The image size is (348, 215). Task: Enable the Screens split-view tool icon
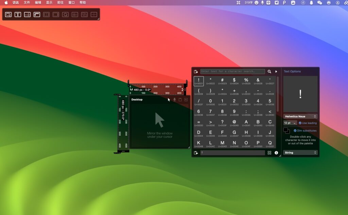(46, 15)
